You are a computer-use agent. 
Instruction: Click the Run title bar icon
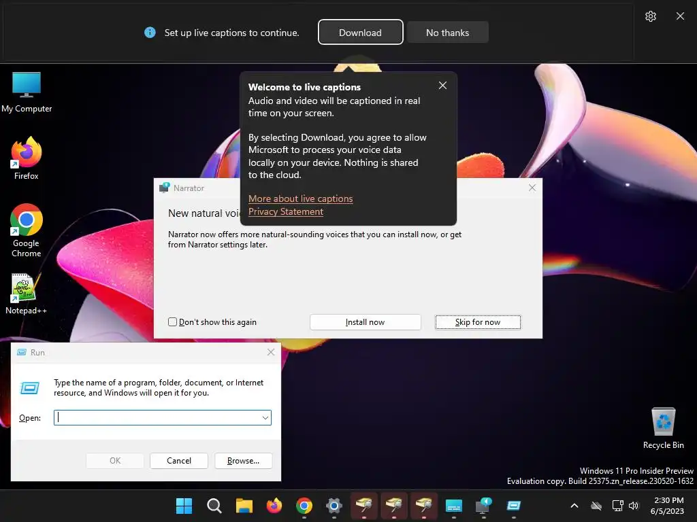21,352
